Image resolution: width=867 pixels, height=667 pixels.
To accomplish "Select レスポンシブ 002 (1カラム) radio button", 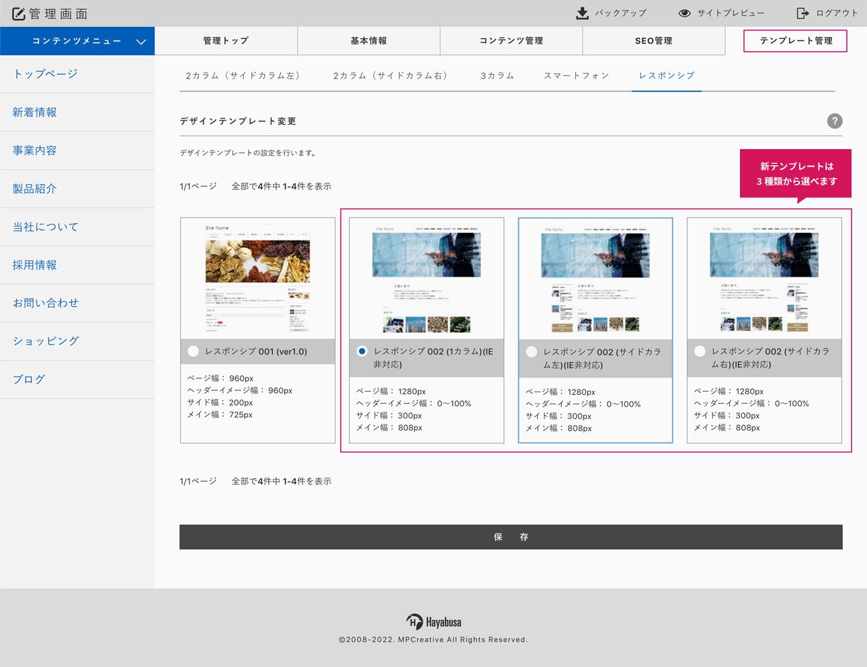I will [362, 351].
